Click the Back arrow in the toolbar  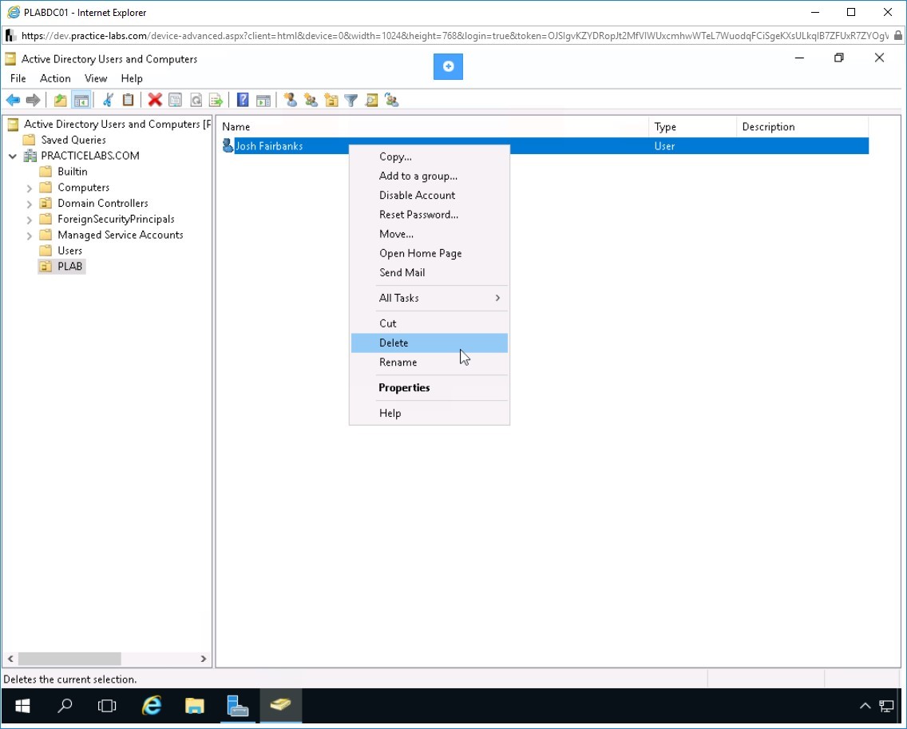13,100
